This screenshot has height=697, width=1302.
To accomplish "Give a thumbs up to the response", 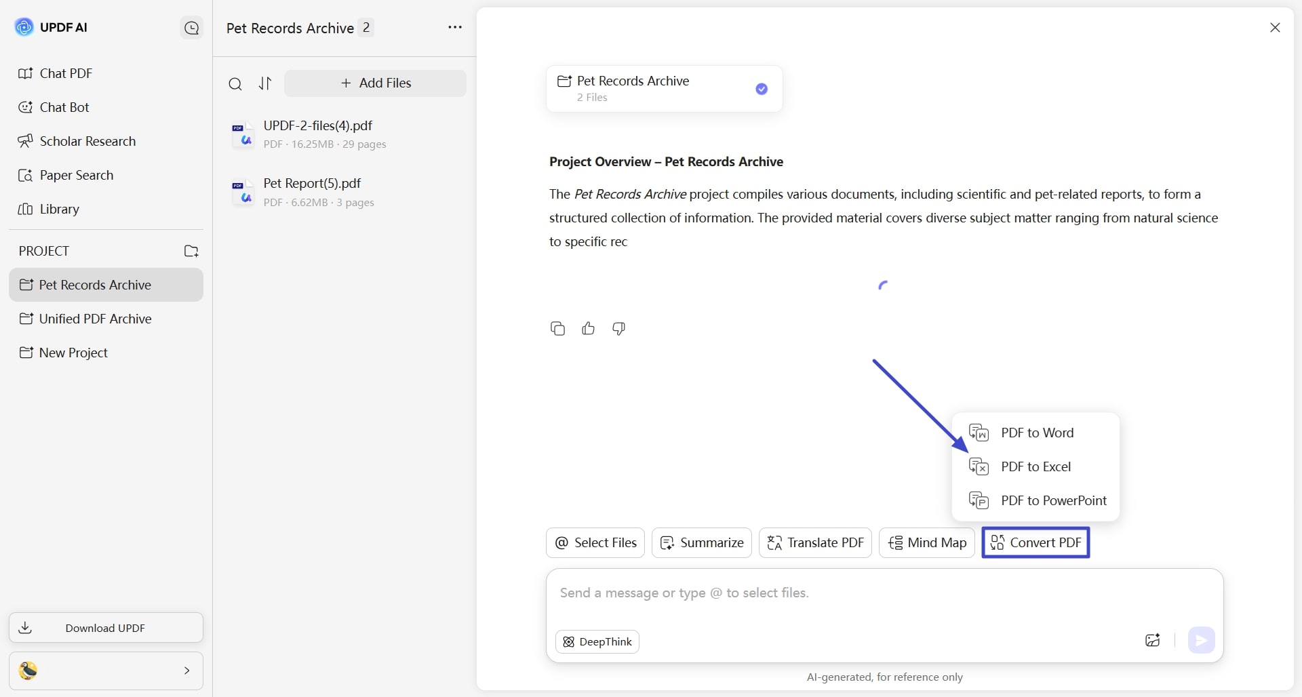I will pyautogui.click(x=588, y=328).
